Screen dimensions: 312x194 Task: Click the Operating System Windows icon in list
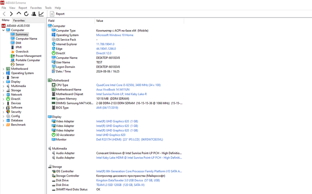click(x=53, y=35)
